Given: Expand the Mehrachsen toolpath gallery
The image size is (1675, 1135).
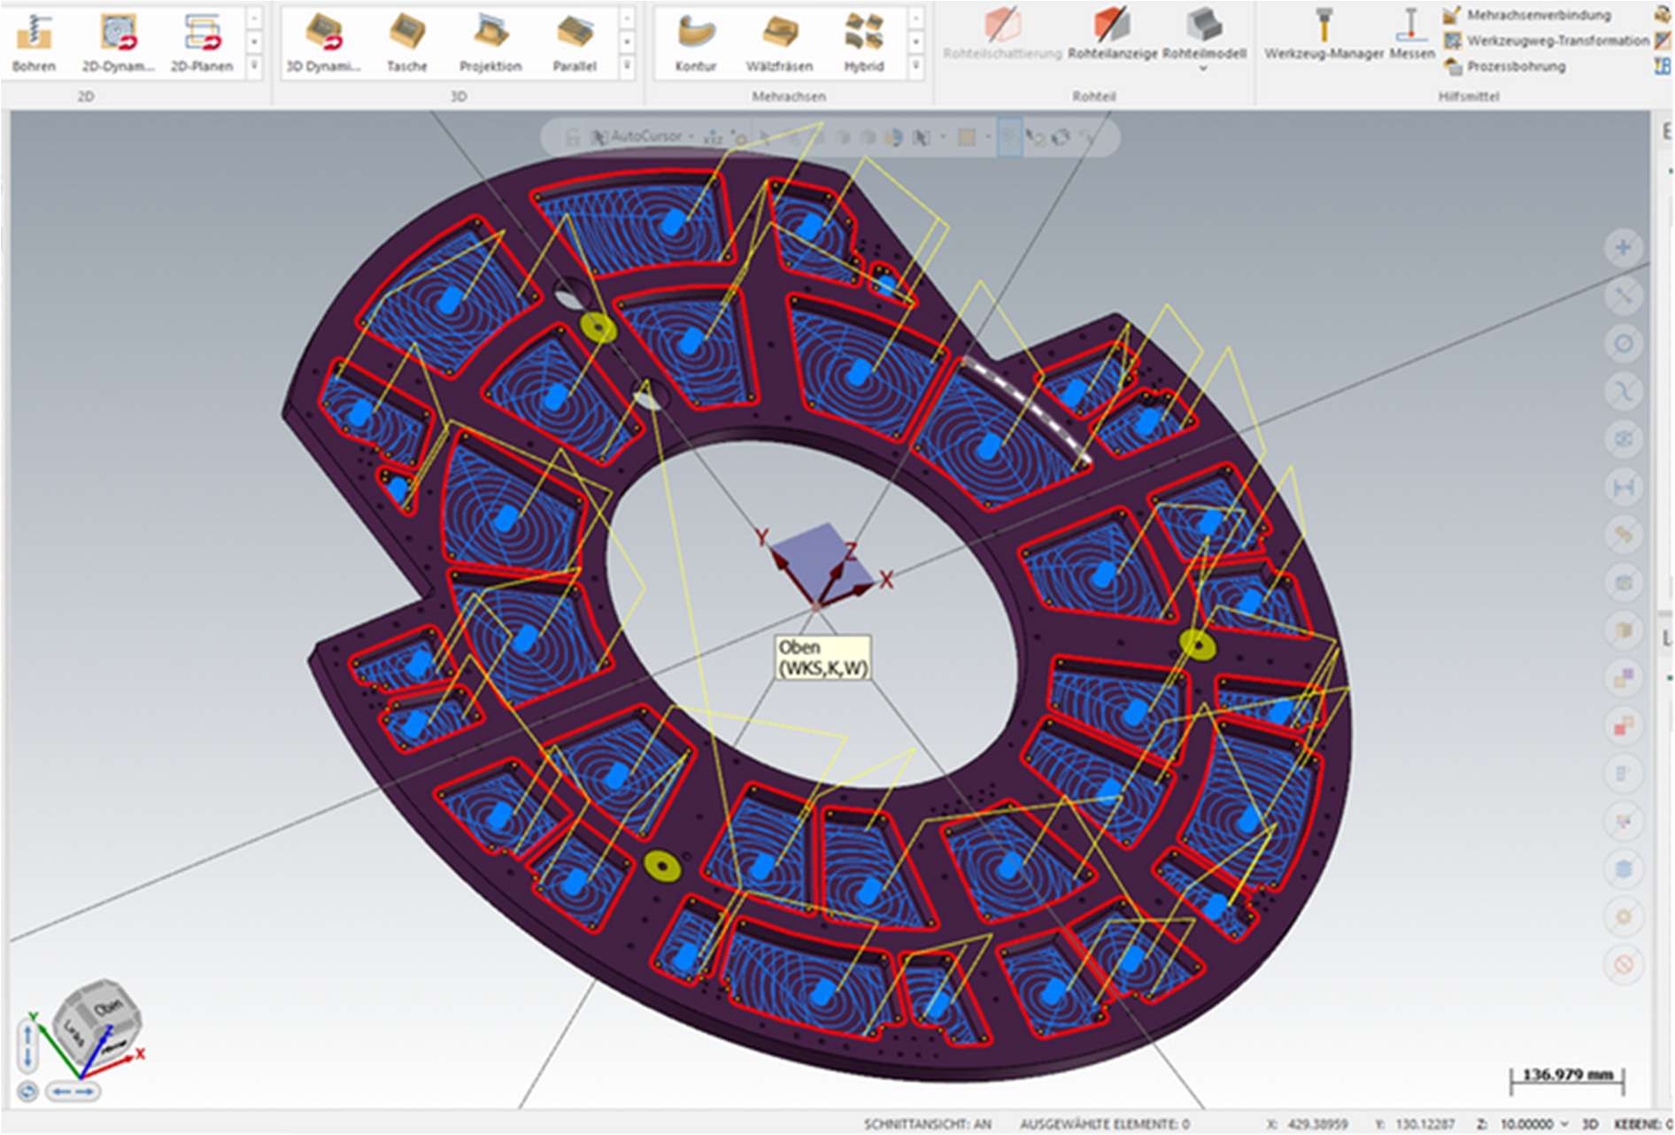Looking at the screenshot, I should coord(915,66).
